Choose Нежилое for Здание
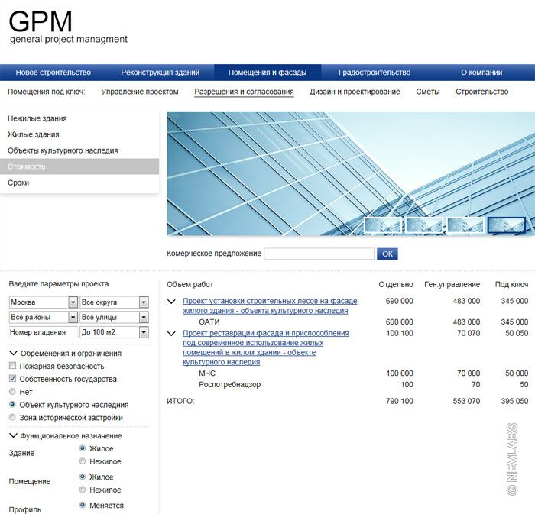The image size is (535, 514). [83, 461]
